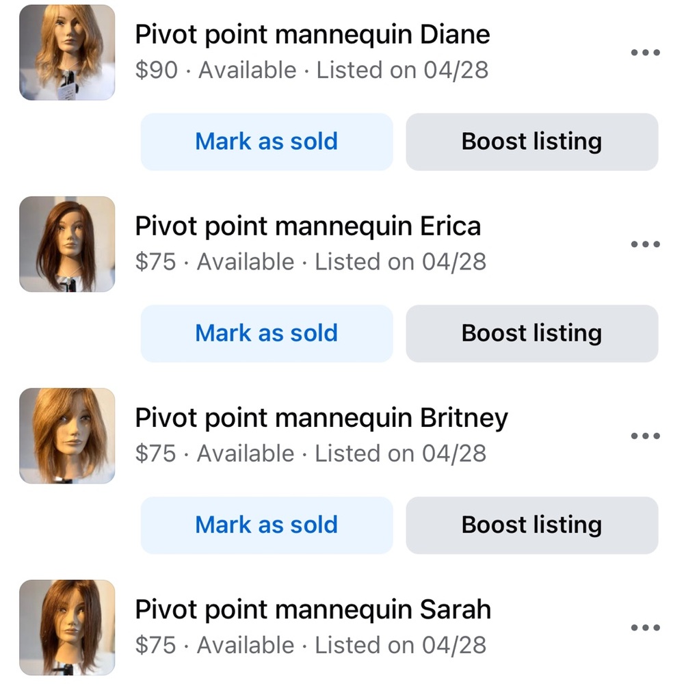
Task: Mark the Erica mannequin as sold
Action: coord(266,333)
